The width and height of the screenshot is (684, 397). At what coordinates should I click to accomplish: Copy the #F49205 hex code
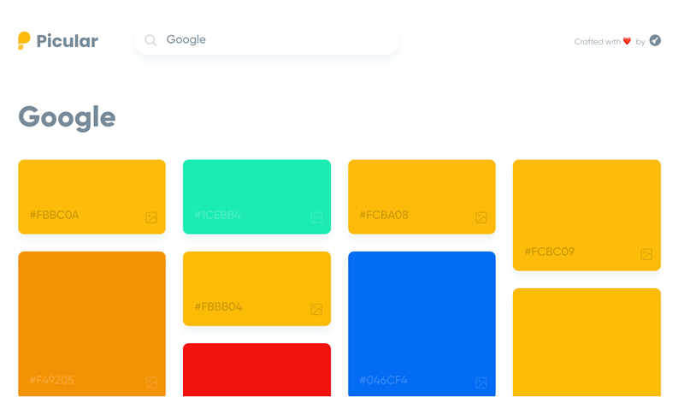tap(52, 380)
